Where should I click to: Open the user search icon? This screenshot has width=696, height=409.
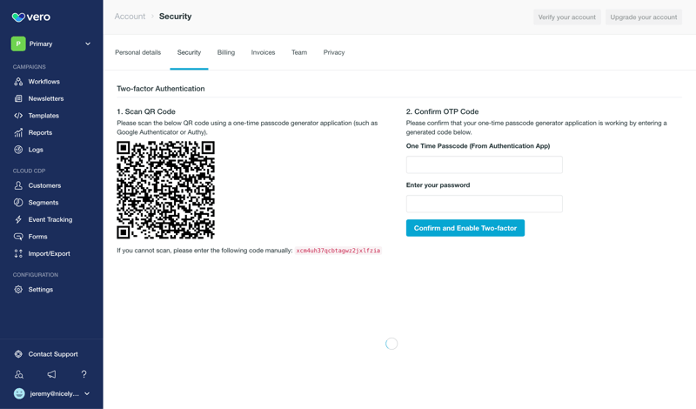19,374
